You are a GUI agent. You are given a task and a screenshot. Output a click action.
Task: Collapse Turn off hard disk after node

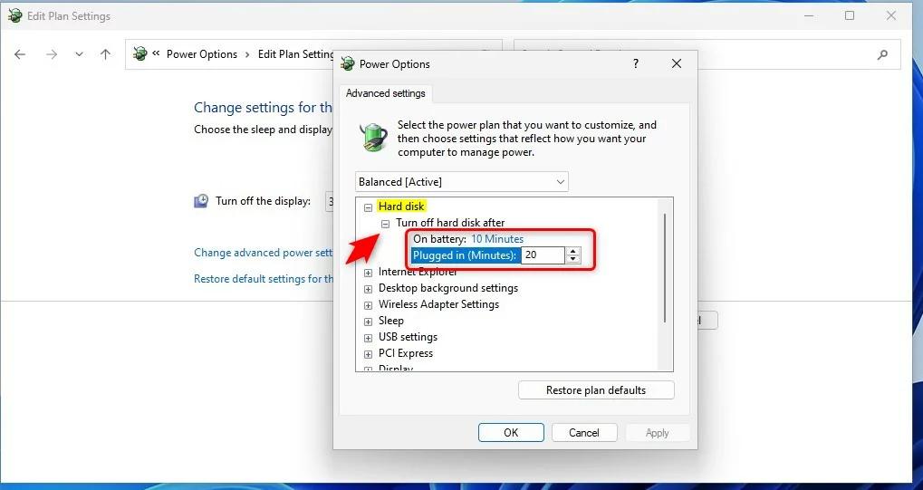pos(385,224)
